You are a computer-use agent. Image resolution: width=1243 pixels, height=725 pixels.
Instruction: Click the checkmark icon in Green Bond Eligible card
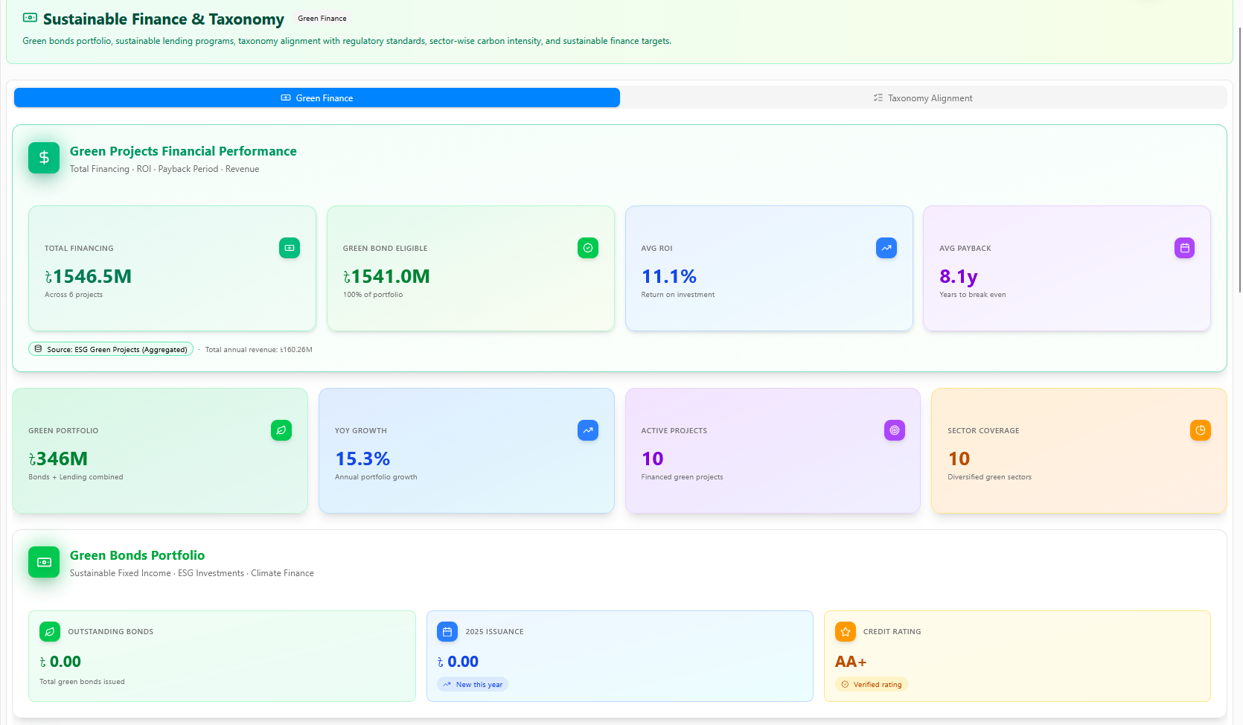[x=588, y=248]
